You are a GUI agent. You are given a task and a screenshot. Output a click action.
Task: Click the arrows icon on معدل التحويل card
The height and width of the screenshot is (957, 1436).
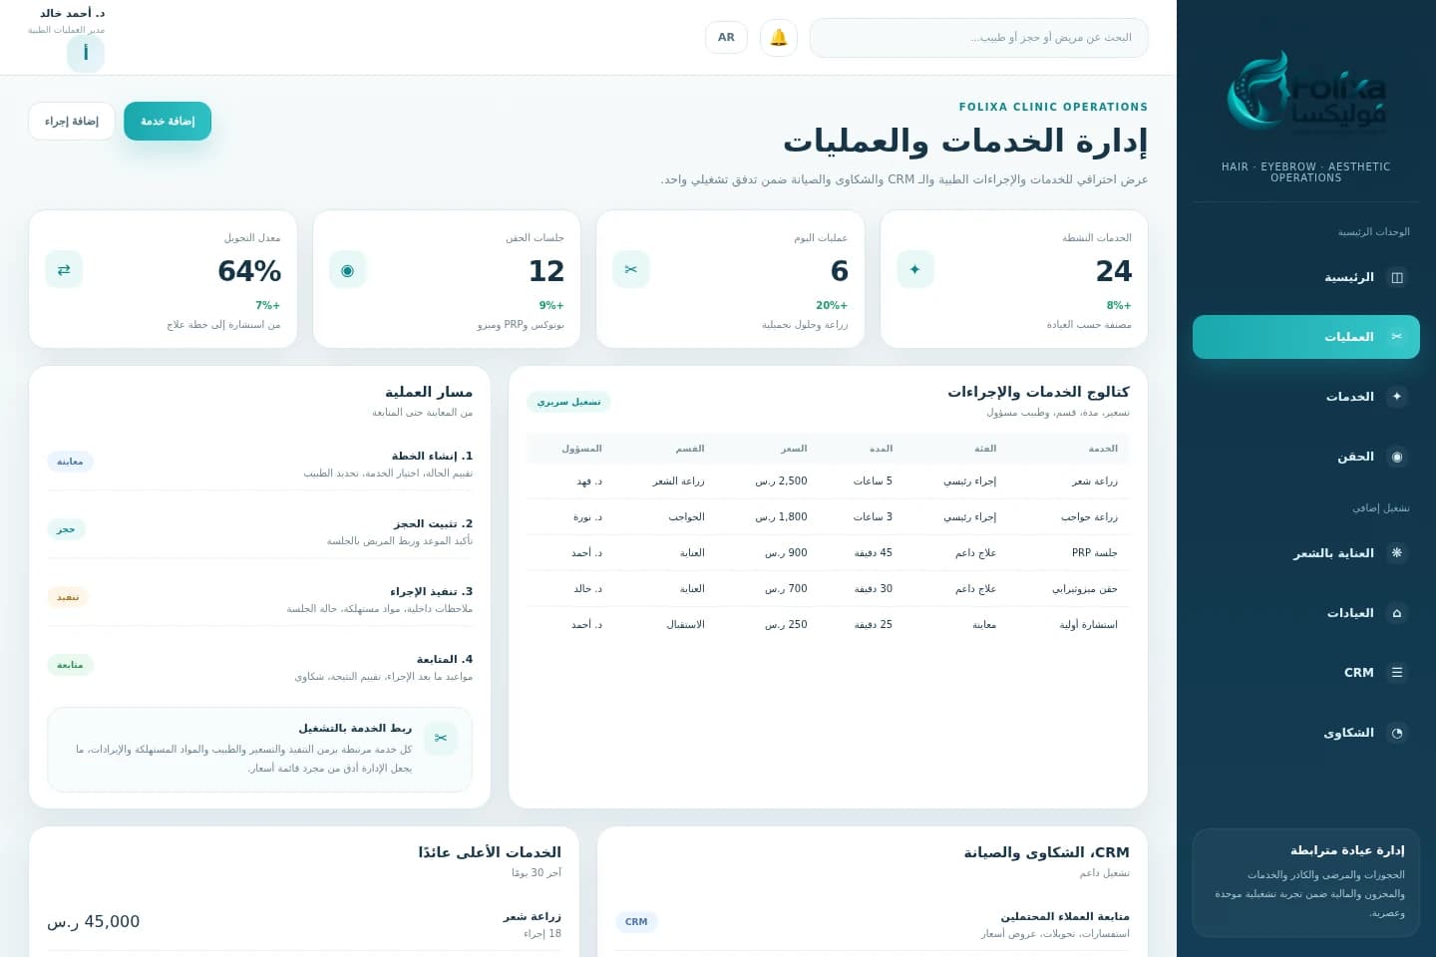point(64,269)
